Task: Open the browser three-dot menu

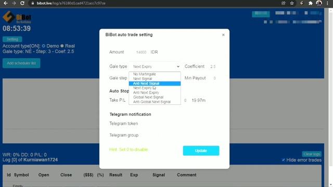Action: [x=327, y=3]
